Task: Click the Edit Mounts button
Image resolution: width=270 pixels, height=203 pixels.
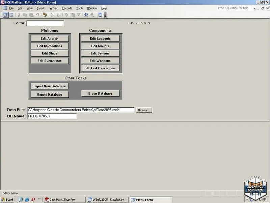Action: pyautogui.click(x=100, y=46)
